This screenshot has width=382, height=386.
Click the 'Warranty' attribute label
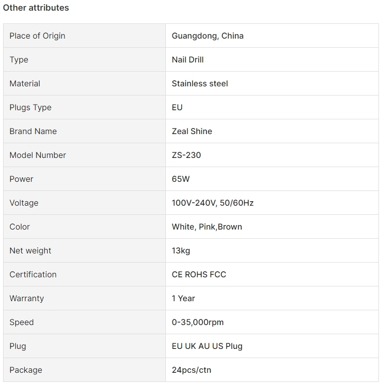[27, 299]
